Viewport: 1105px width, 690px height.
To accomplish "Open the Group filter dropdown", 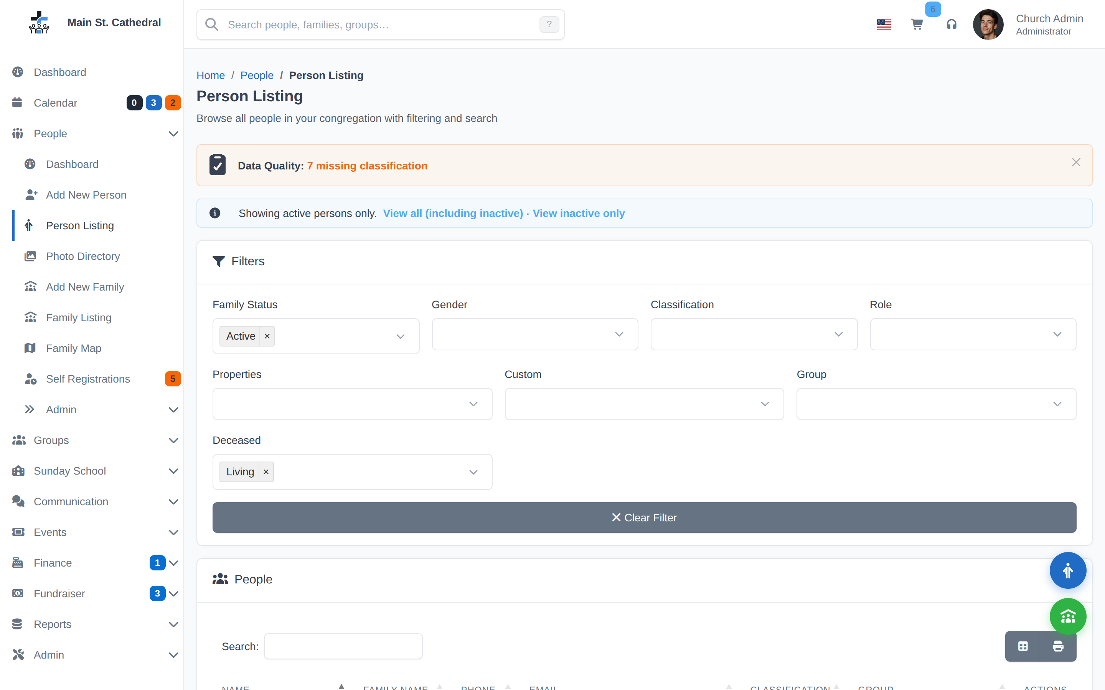I will coord(937,404).
